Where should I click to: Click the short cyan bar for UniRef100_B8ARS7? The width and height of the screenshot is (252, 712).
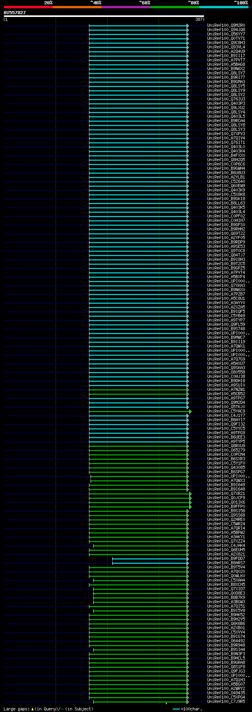(150, 563)
